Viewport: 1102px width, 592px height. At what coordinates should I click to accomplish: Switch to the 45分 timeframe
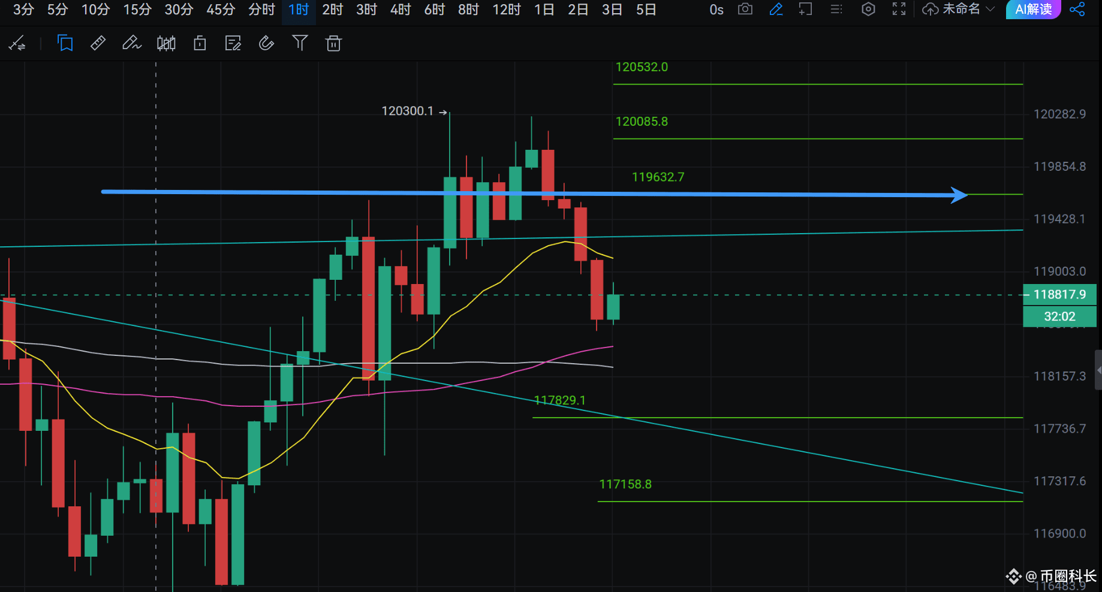click(221, 10)
